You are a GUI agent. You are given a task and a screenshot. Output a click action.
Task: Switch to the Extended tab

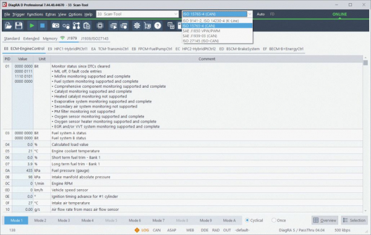click(32, 38)
